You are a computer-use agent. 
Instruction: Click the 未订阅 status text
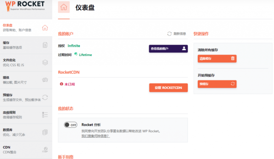pos(70,84)
